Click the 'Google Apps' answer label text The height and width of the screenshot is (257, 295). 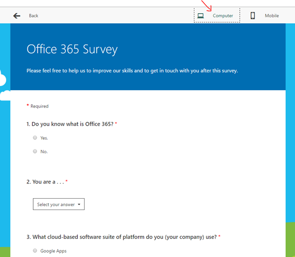pos(53,251)
